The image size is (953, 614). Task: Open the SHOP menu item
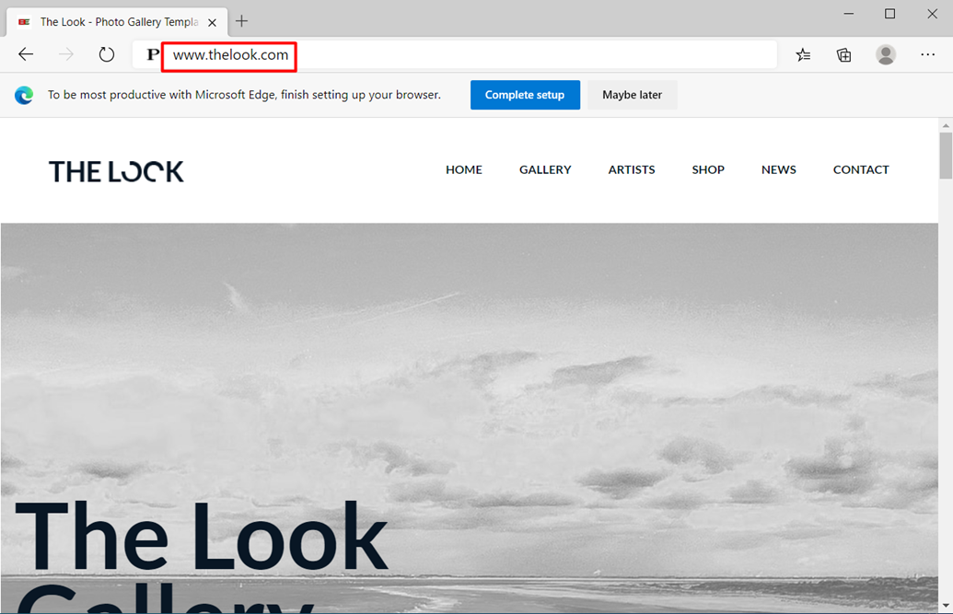tap(708, 169)
